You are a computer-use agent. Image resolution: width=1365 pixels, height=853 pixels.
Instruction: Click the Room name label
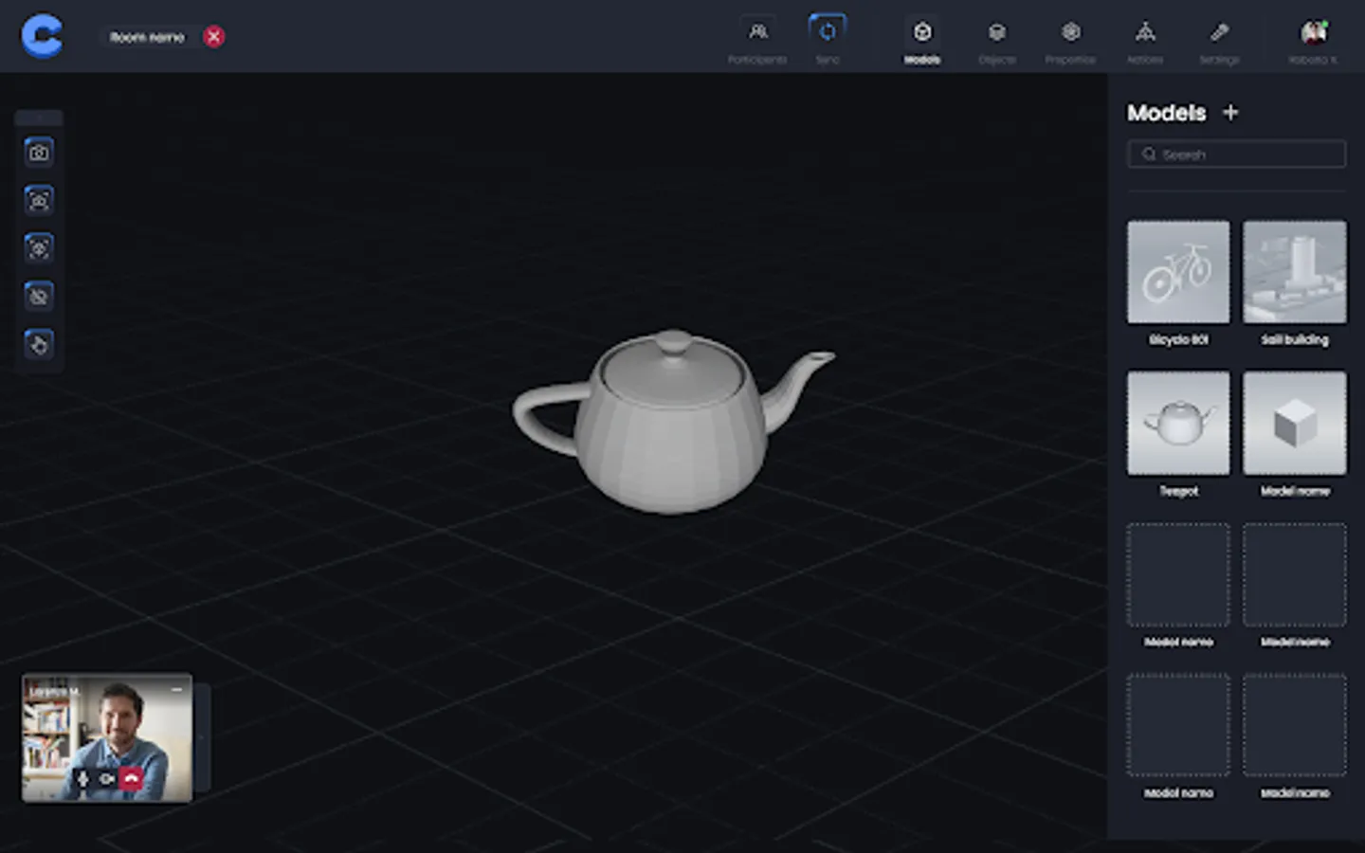pyautogui.click(x=147, y=37)
